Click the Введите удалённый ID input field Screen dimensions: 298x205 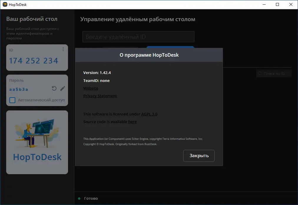click(138, 36)
